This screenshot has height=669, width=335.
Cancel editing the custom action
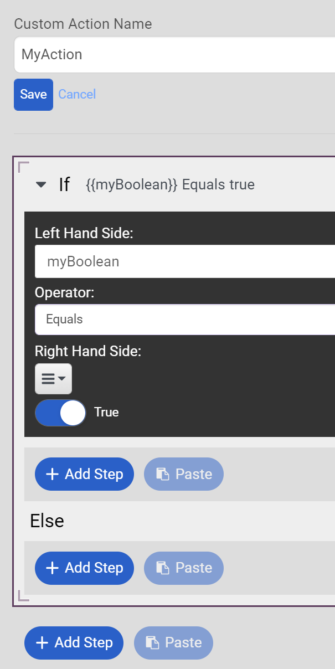click(77, 94)
